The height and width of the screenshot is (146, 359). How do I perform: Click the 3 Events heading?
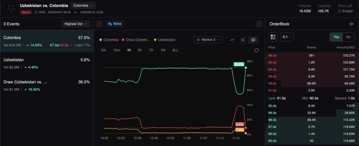click(x=11, y=24)
